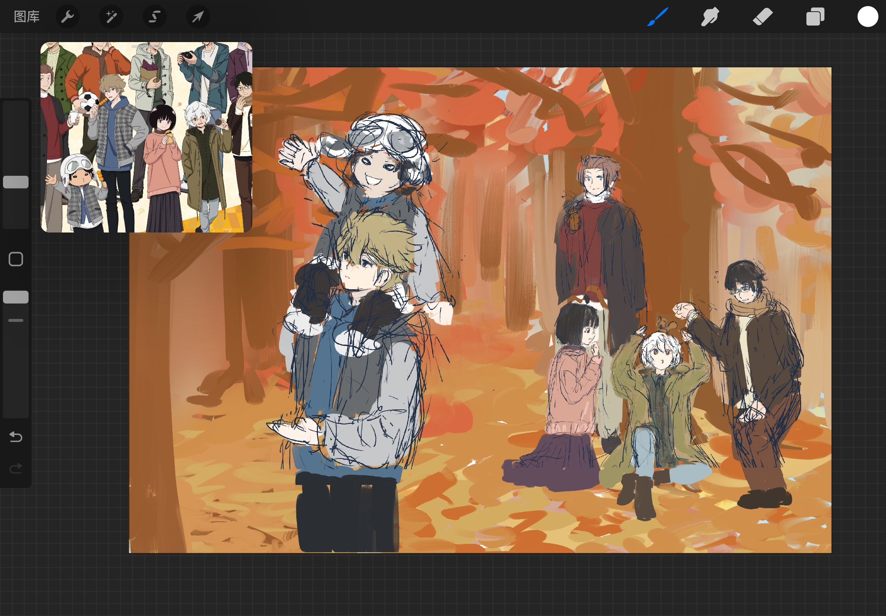
Task: Open the 图库 gallery
Action: point(27,17)
